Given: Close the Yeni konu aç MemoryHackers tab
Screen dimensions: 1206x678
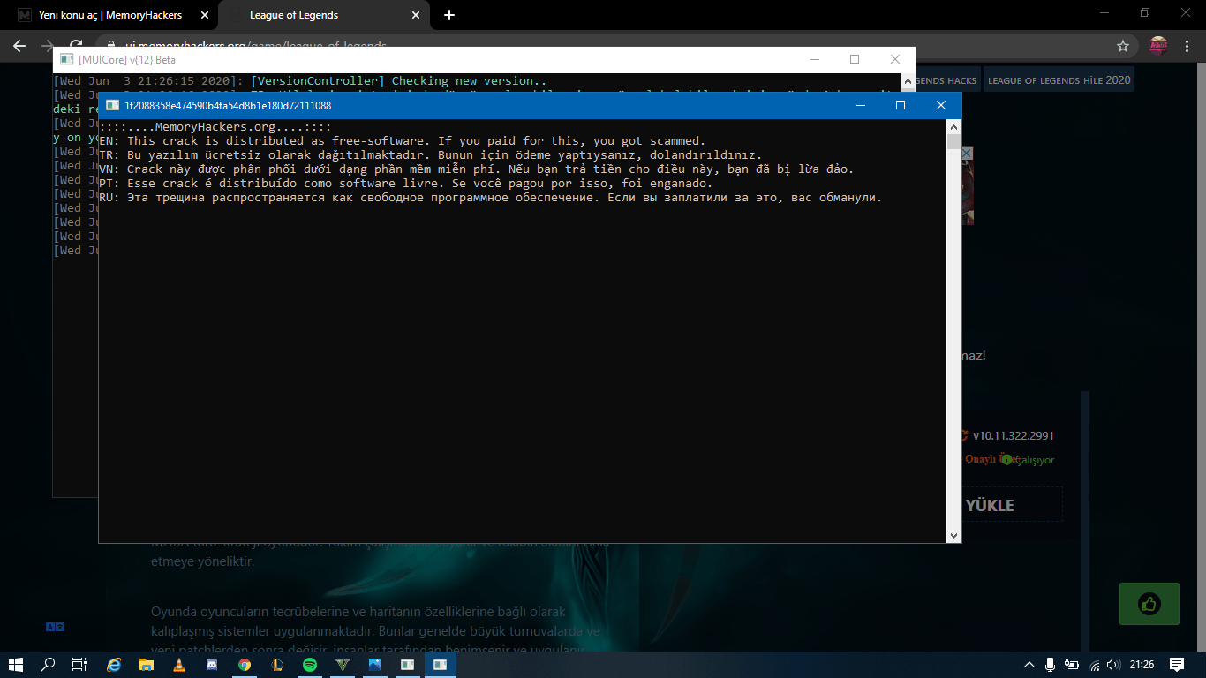Looking at the screenshot, I should tap(204, 15).
